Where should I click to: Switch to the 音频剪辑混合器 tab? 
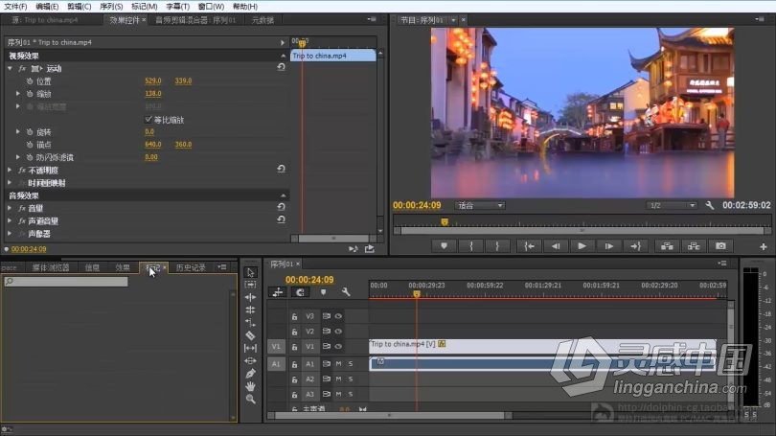click(x=196, y=20)
